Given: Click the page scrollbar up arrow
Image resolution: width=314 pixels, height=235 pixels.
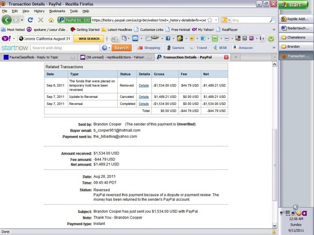Looking at the screenshot, I should click(x=274, y=64).
